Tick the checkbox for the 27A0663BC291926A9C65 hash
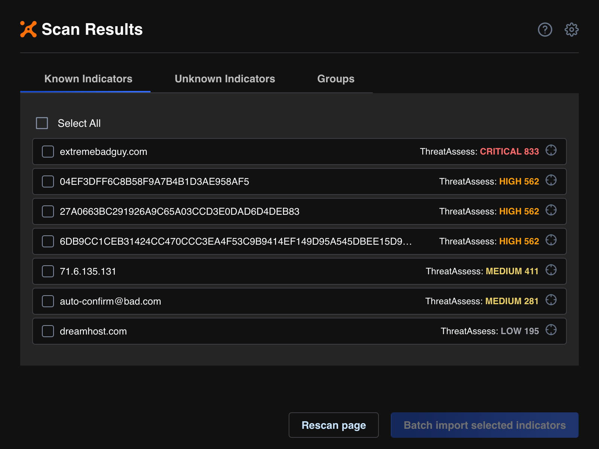 [x=48, y=211]
